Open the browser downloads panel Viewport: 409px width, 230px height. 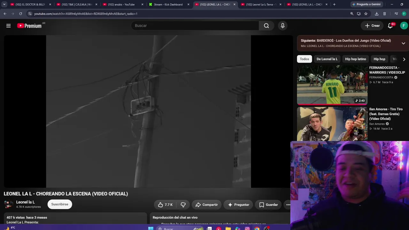pos(377,14)
